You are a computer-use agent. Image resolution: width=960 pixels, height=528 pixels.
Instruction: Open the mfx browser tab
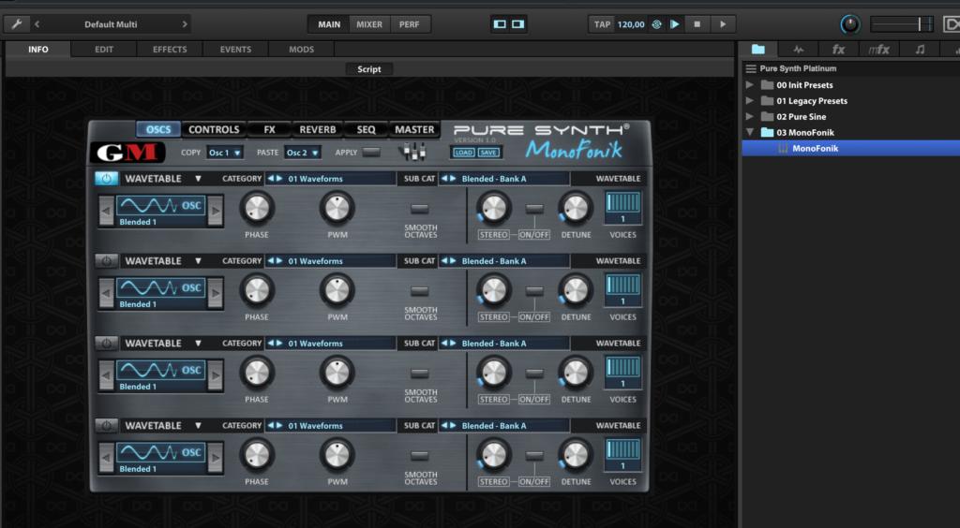tap(878, 50)
